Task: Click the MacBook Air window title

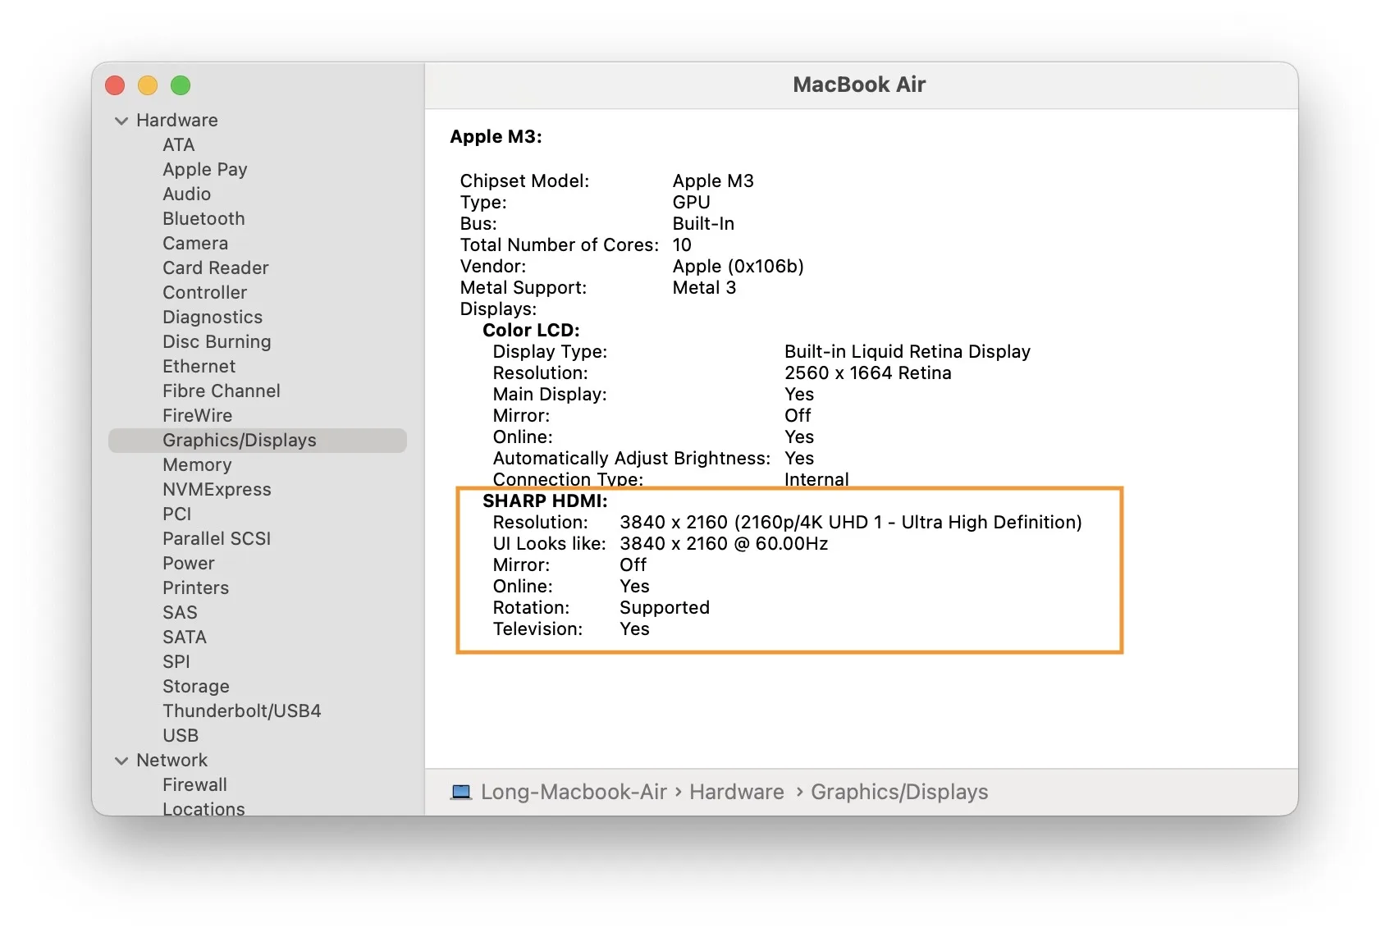Action: (x=859, y=85)
